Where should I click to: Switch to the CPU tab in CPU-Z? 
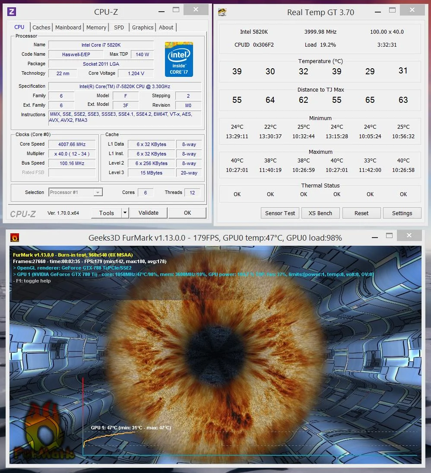(19, 27)
